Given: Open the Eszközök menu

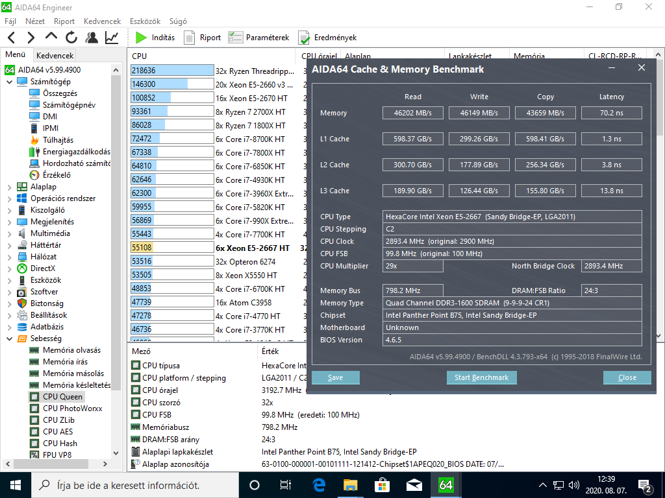Looking at the screenshot, I should point(145,21).
